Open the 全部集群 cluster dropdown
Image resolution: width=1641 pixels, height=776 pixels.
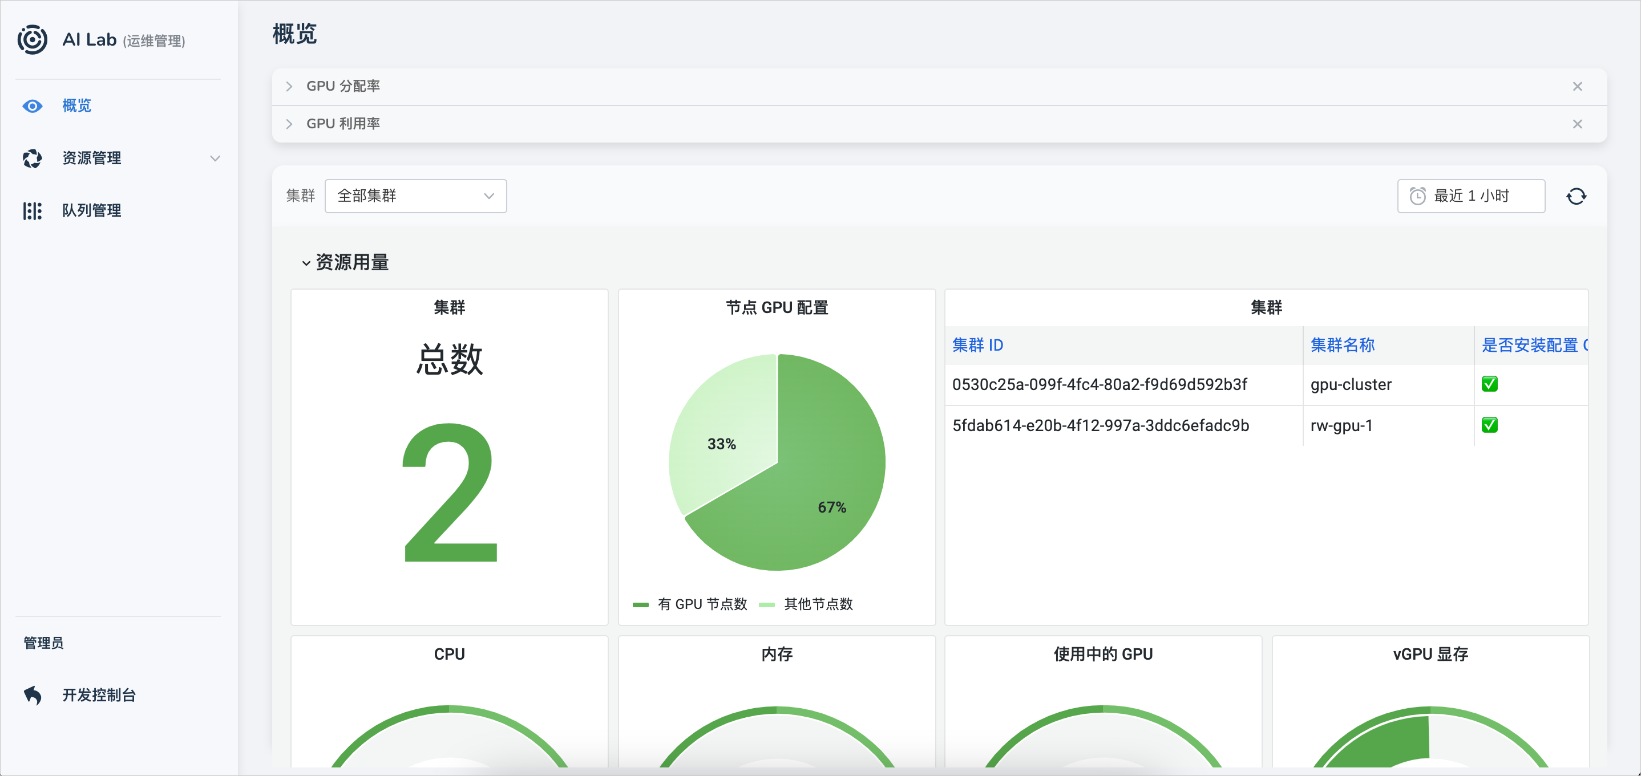tap(416, 196)
